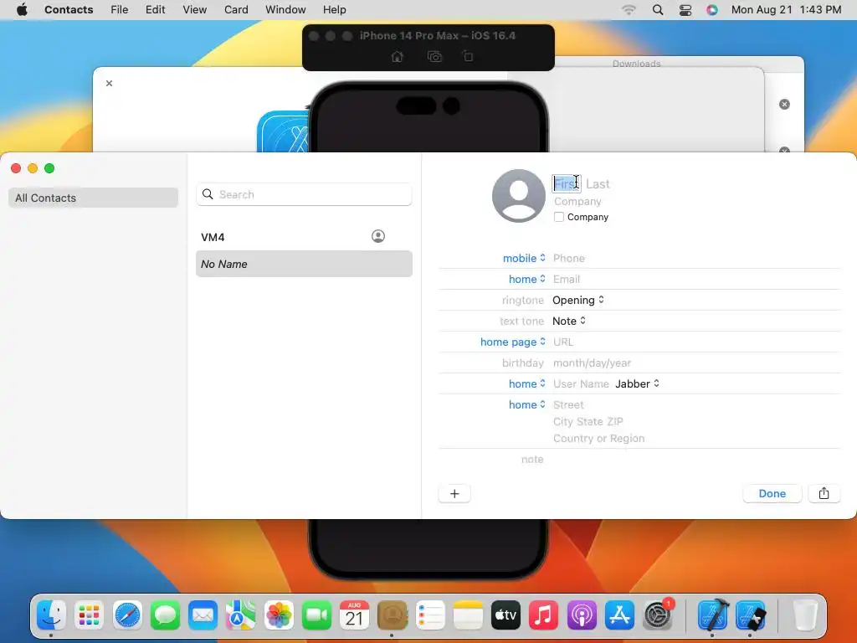857x643 pixels.
Task: Open Reminders in the Dock
Action: (x=430, y=615)
